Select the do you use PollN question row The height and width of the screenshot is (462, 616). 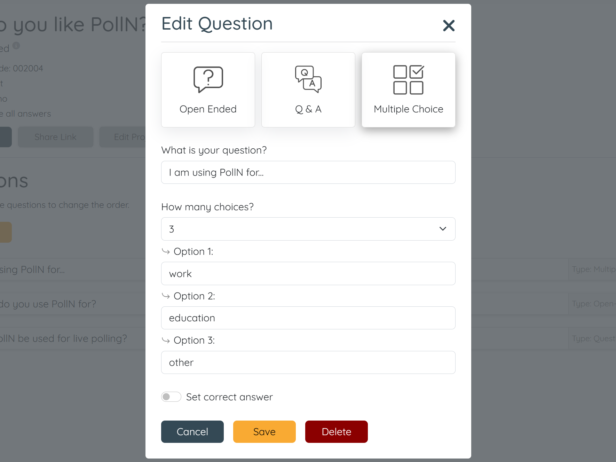70,304
